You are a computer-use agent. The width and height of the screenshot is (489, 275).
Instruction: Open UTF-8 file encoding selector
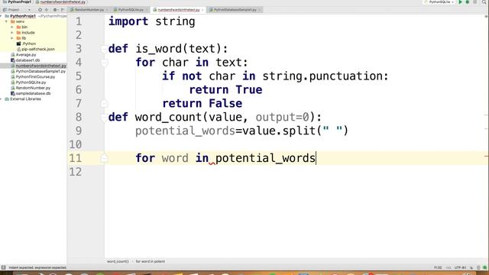(460, 267)
